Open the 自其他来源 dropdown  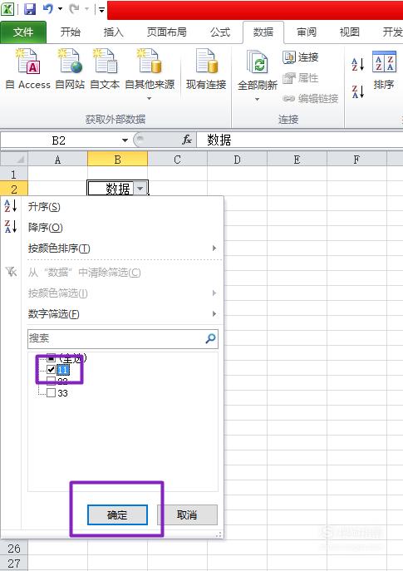(x=150, y=75)
